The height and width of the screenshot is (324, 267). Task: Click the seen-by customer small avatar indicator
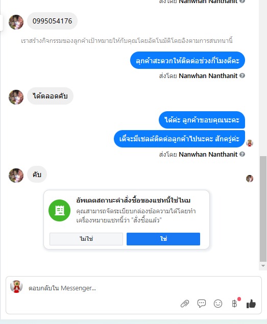point(250,179)
